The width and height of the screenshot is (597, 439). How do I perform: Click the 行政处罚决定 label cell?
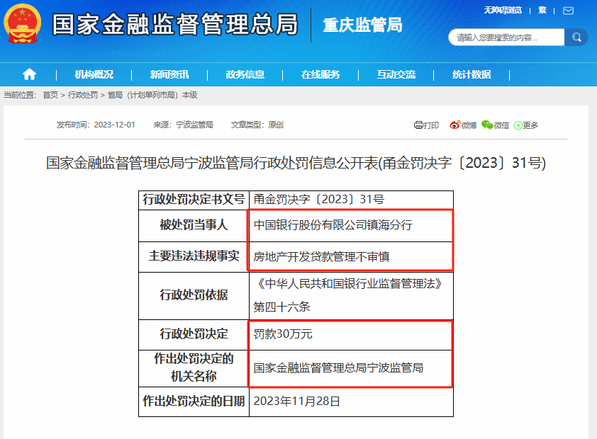194,334
